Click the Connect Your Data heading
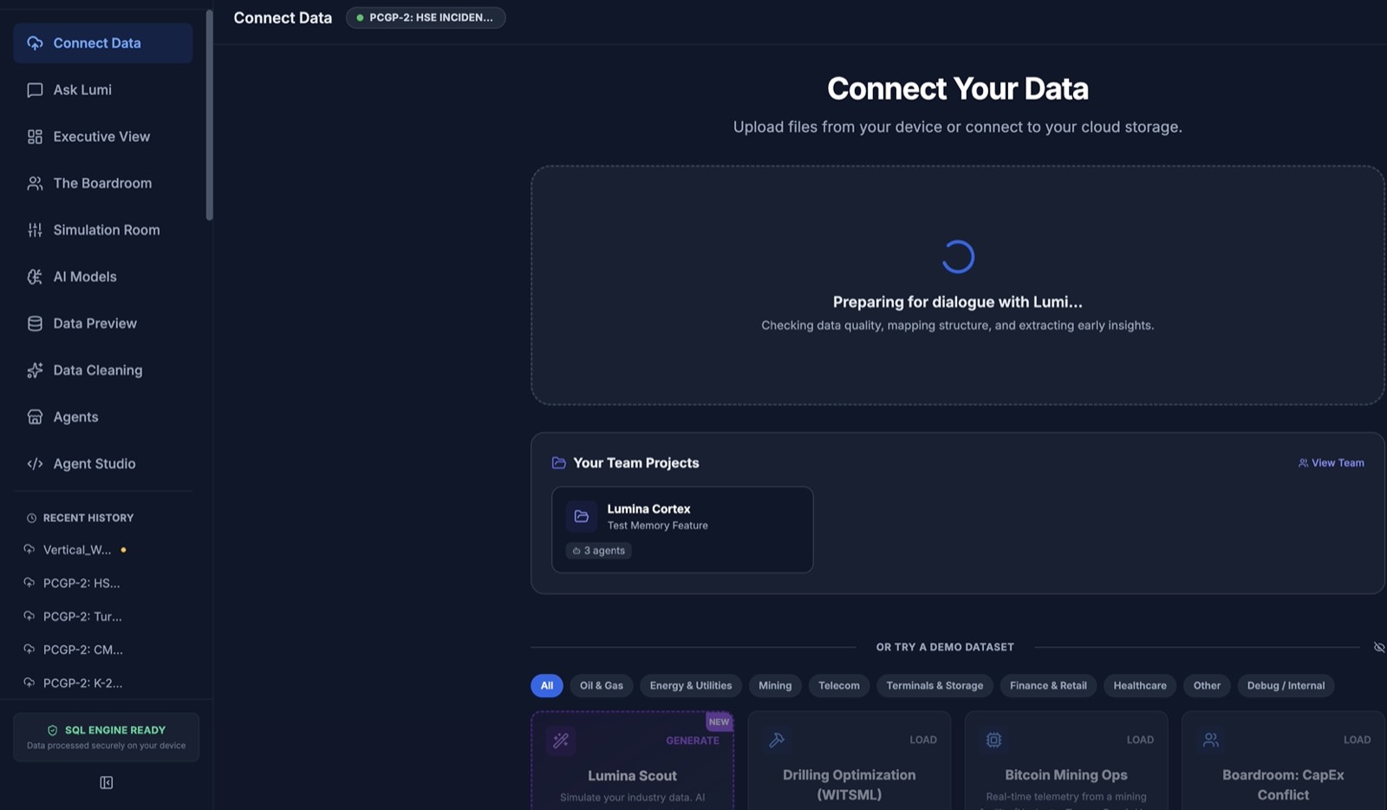This screenshot has width=1387, height=810. click(958, 88)
